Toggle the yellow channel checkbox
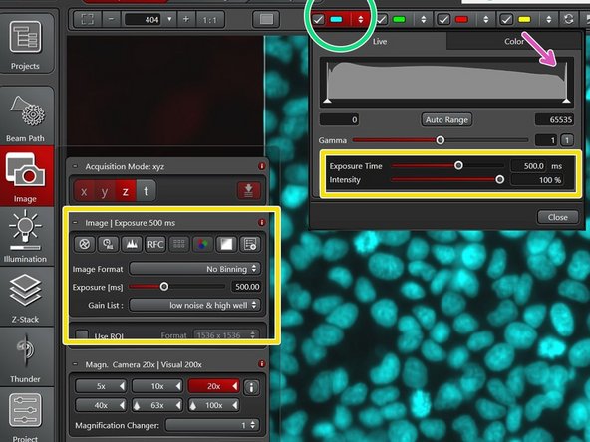Image resolution: width=590 pixels, height=442 pixels. pyautogui.click(x=507, y=19)
